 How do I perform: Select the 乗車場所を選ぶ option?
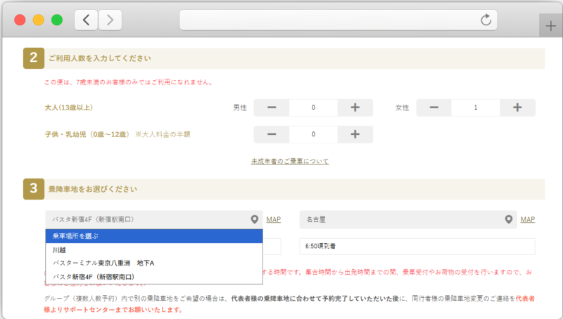[x=154, y=236]
